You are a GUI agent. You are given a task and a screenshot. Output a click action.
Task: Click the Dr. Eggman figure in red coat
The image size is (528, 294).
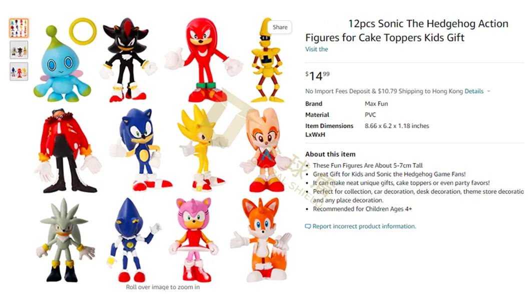click(x=68, y=150)
